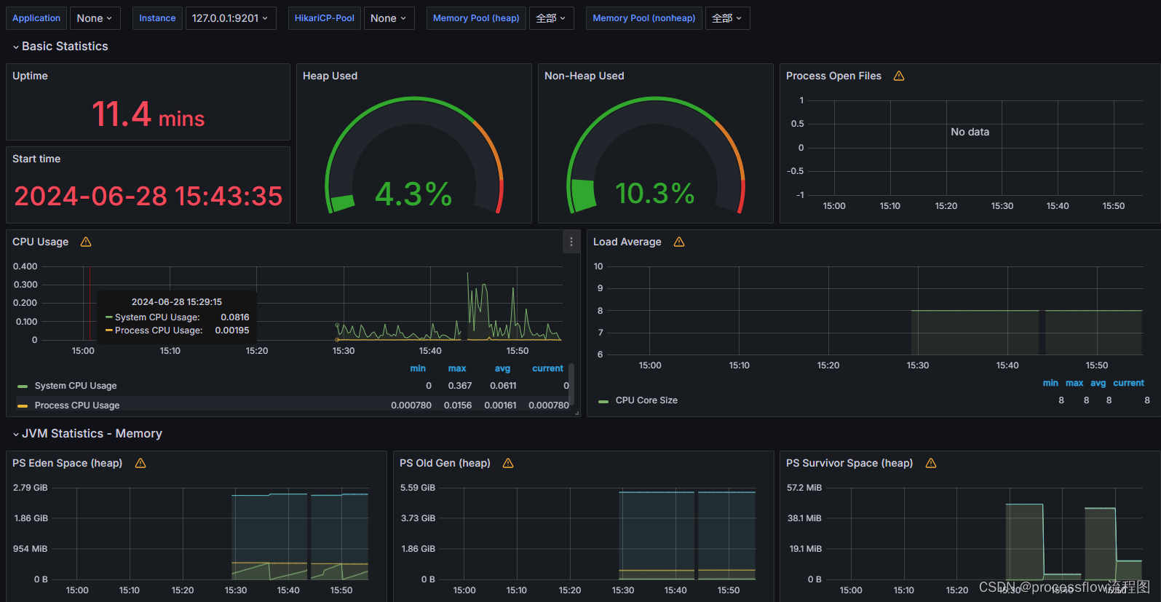Click warning icon on Process Open Files panel
Viewport: 1161px width, 602px height.
[x=899, y=76]
